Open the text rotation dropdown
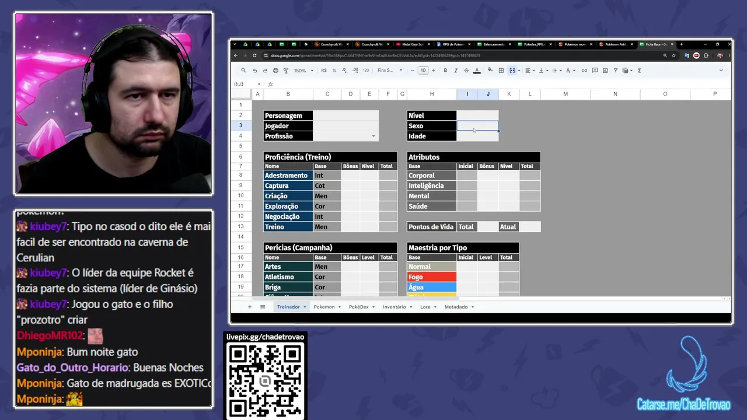This screenshot has height=420, width=747. click(570, 71)
